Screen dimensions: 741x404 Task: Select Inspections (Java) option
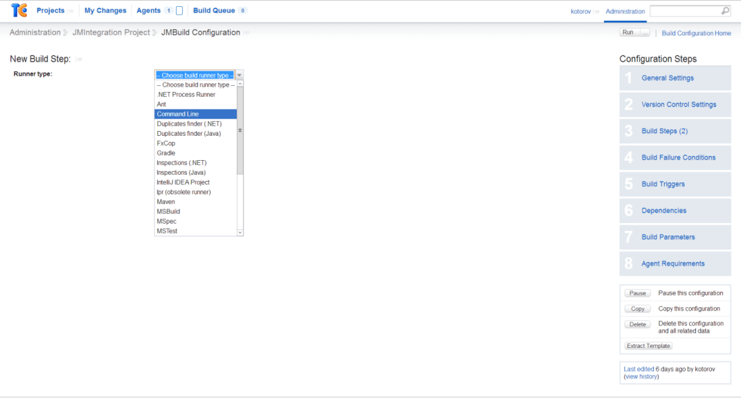pyautogui.click(x=196, y=173)
